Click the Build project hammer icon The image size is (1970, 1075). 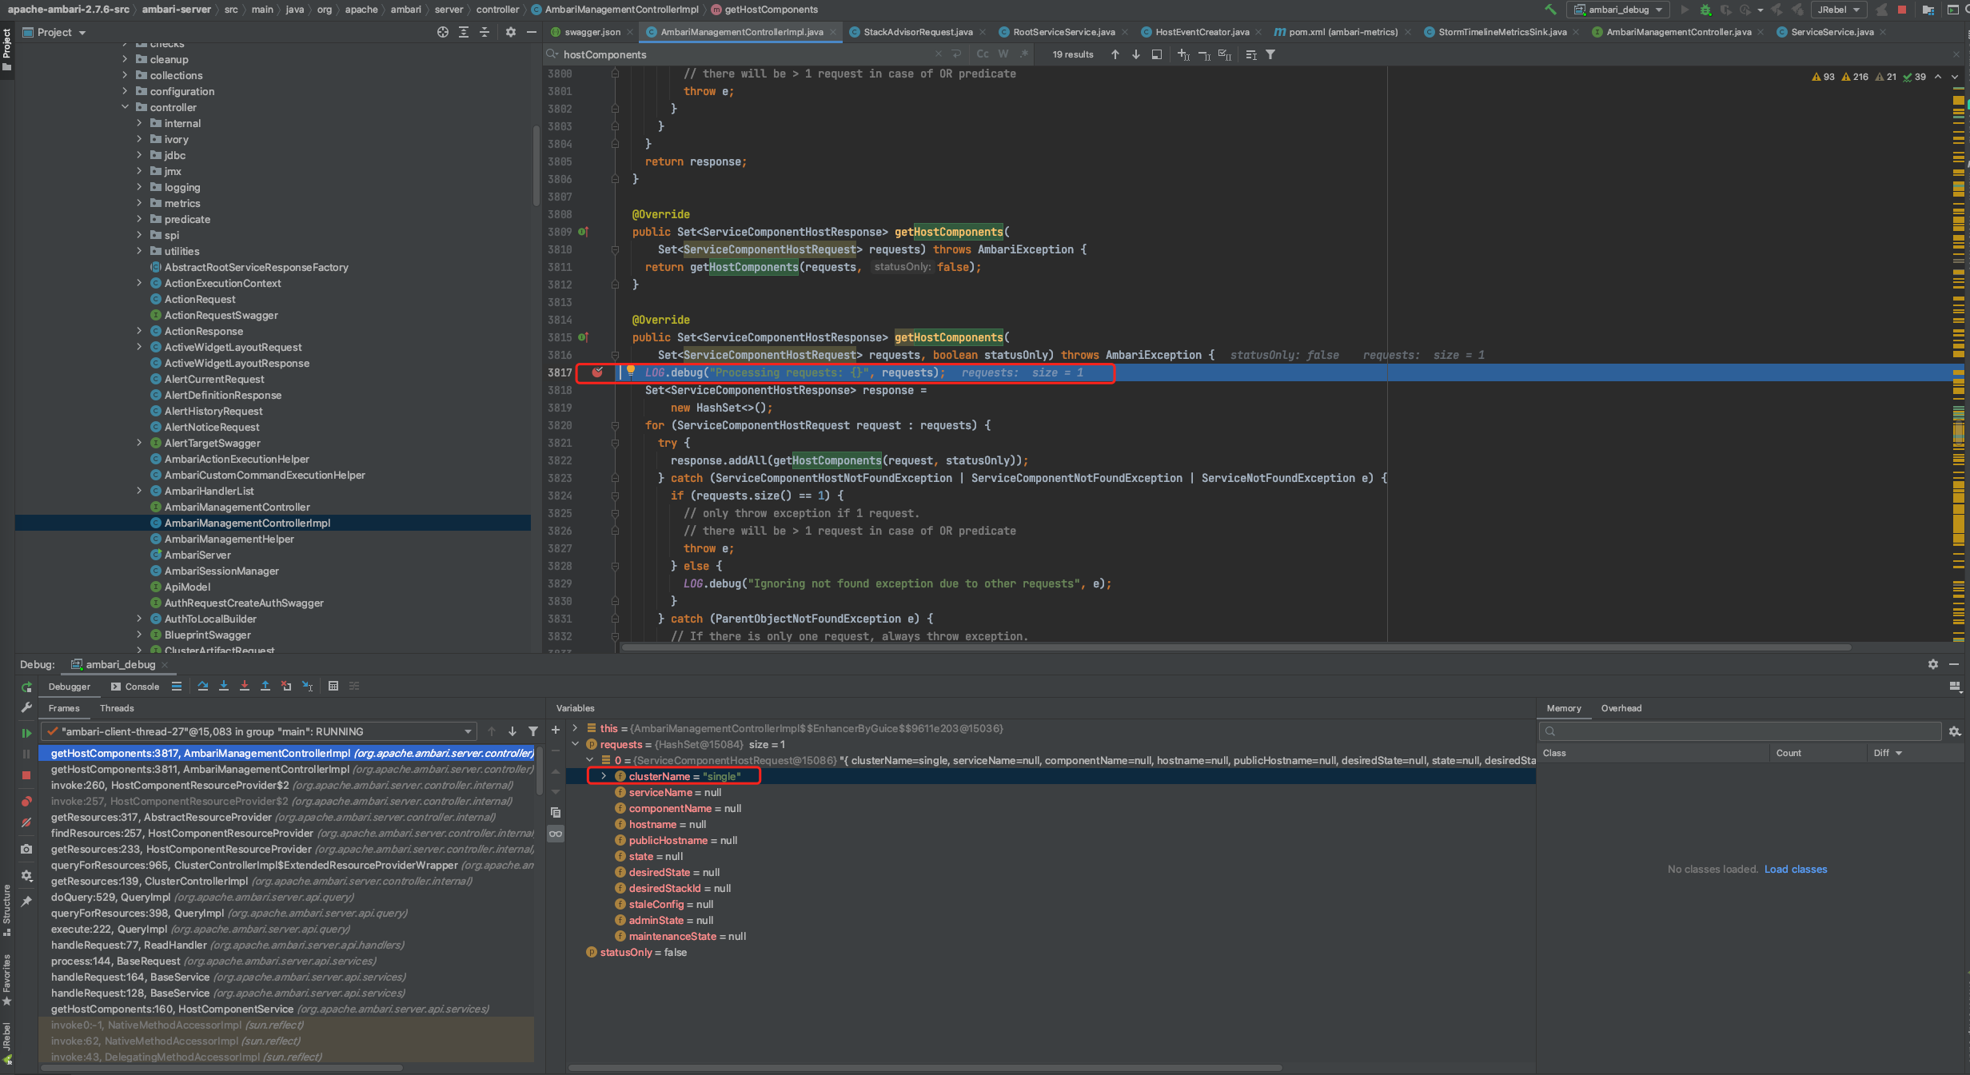coord(1550,10)
